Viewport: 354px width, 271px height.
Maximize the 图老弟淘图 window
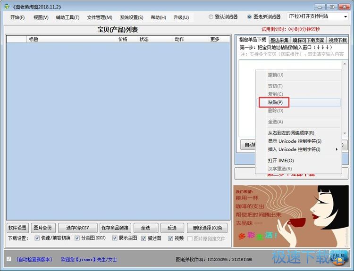(x=332, y=7)
